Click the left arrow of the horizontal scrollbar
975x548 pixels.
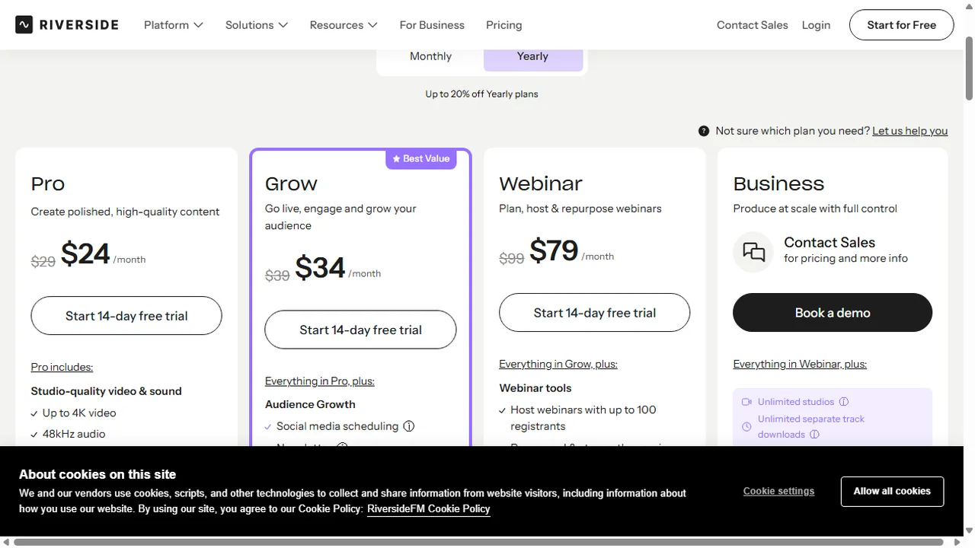coord(6,542)
